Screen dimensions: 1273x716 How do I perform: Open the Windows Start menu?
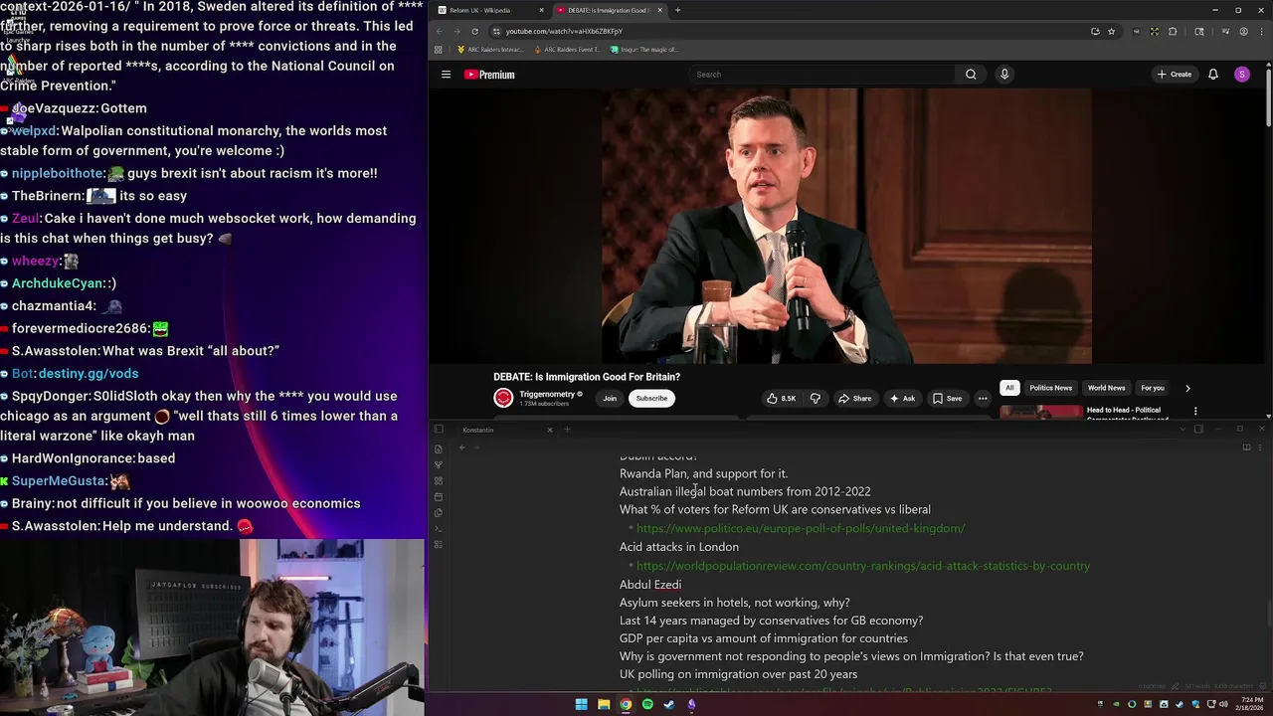coord(581,705)
